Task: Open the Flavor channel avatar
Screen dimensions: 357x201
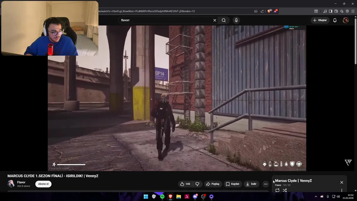Action: pyautogui.click(x=11, y=184)
